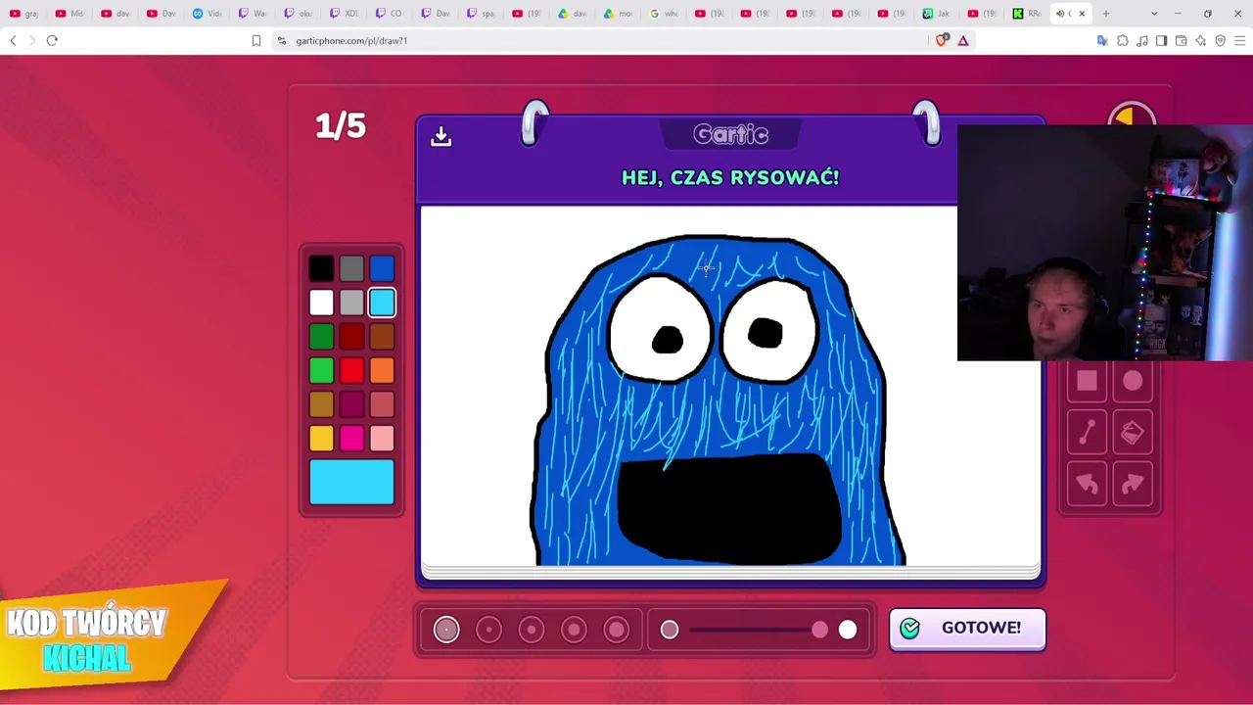Viewport: 1253px width, 705px height.
Task: Open the extensions puzzle icon
Action: (1123, 40)
